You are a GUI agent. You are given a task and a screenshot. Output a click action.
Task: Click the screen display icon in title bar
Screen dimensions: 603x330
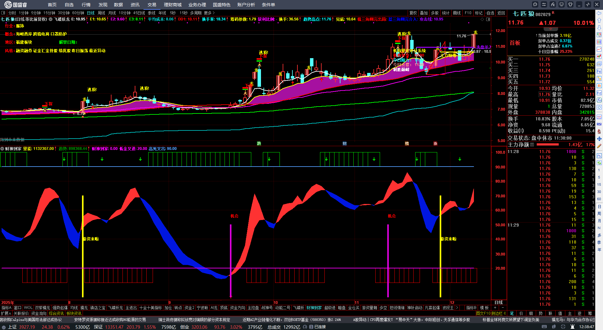(x=562, y=4)
